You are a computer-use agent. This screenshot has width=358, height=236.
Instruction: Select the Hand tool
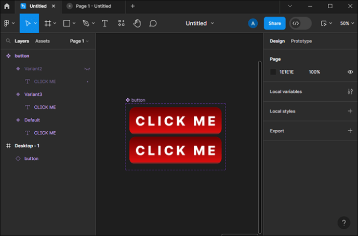tap(137, 23)
